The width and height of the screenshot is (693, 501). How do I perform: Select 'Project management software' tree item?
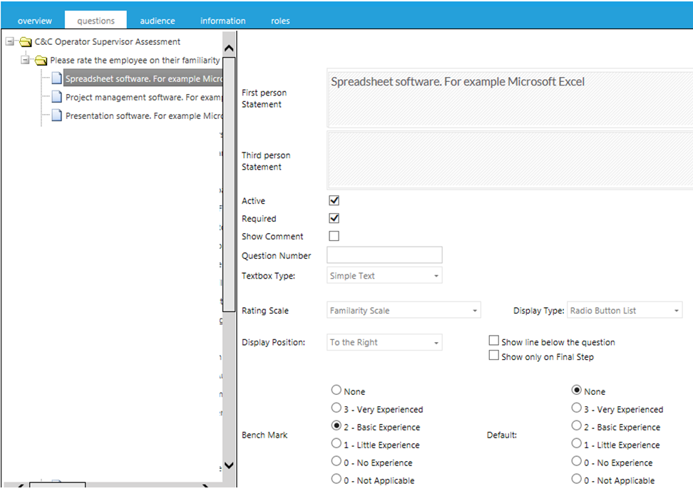tap(143, 98)
